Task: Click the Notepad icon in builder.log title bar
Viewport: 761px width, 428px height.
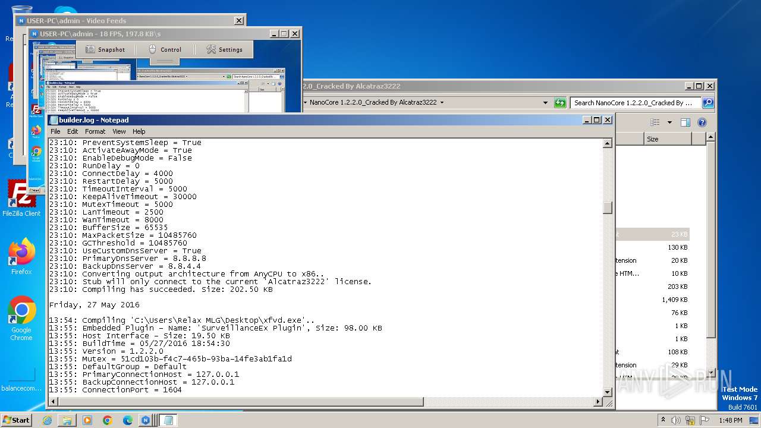Action: [x=54, y=120]
